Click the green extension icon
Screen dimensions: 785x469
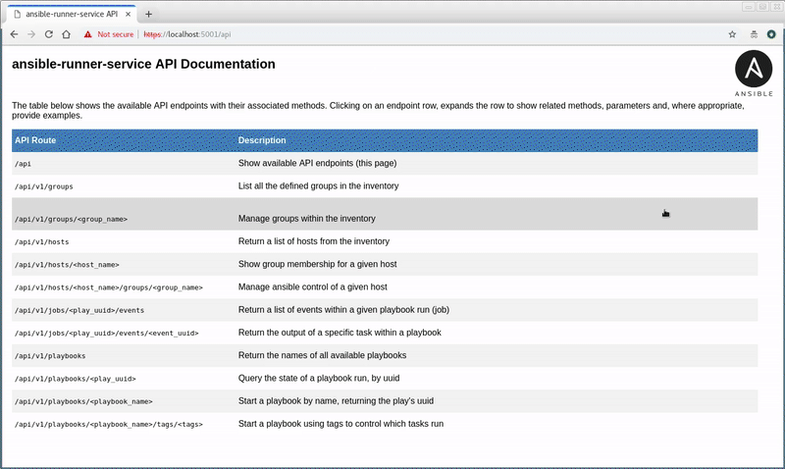771,34
